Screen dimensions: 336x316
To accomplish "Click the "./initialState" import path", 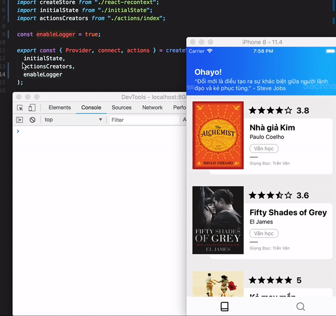I will tap(124, 10).
